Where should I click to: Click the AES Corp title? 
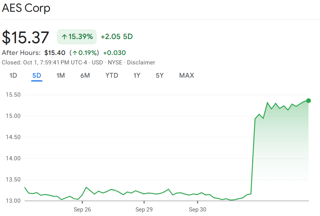[26, 8]
